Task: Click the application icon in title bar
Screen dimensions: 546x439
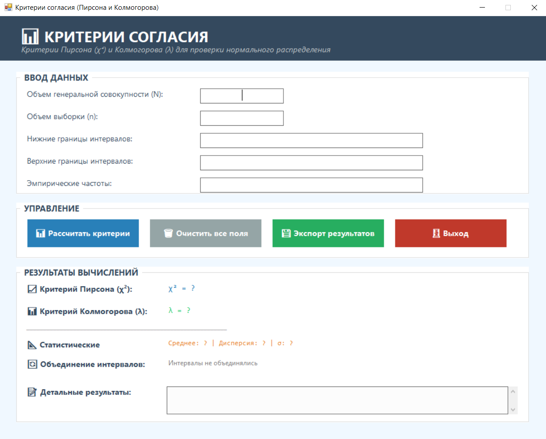Action: pyautogui.click(x=8, y=8)
